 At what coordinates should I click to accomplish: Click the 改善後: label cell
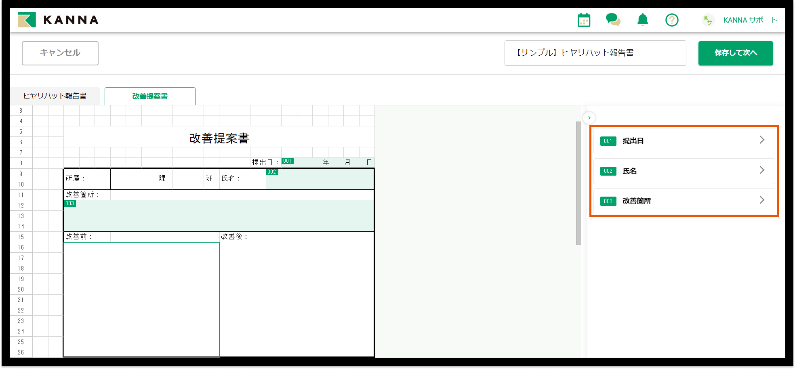(242, 237)
